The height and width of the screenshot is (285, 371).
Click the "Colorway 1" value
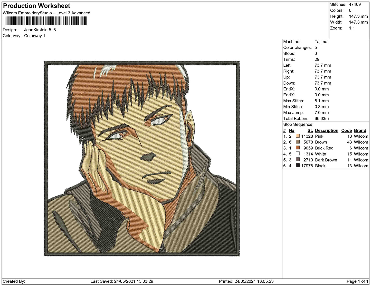[35, 36]
